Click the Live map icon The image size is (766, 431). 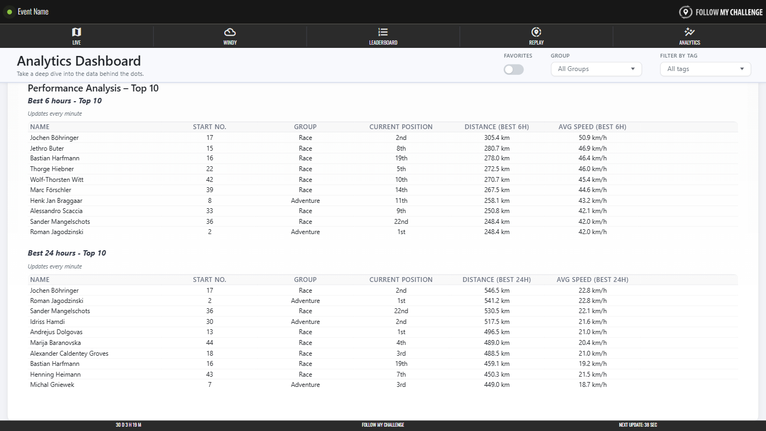(76, 32)
